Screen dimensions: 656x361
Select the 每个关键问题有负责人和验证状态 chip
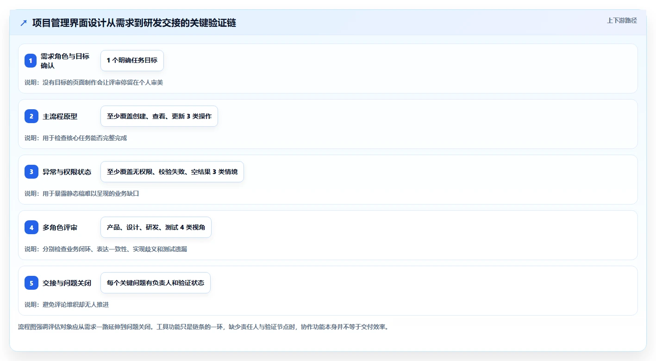pos(156,283)
